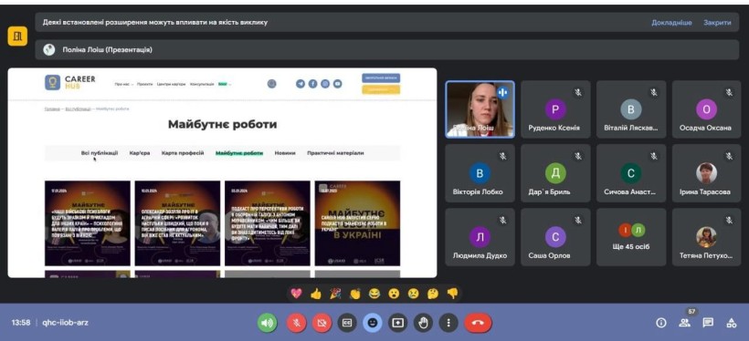Screen dimensions: 749x341
Task: Send the thumbs down reaction
Action: coord(452,294)
